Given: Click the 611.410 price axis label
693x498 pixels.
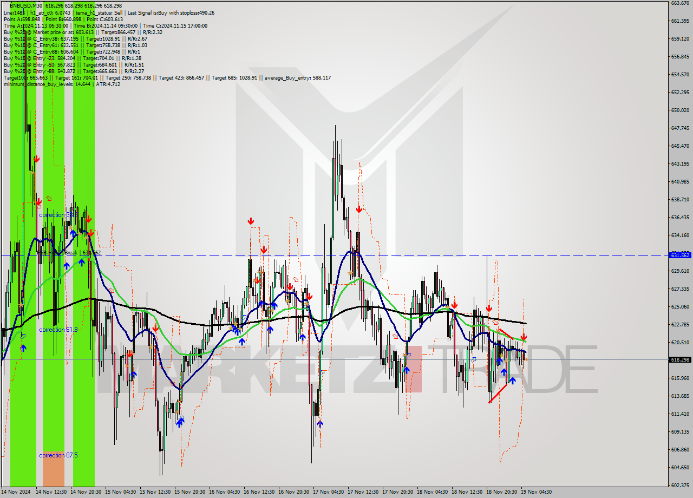Looking at the screenshot, I should pyautogui.click(x=679, y=414).
